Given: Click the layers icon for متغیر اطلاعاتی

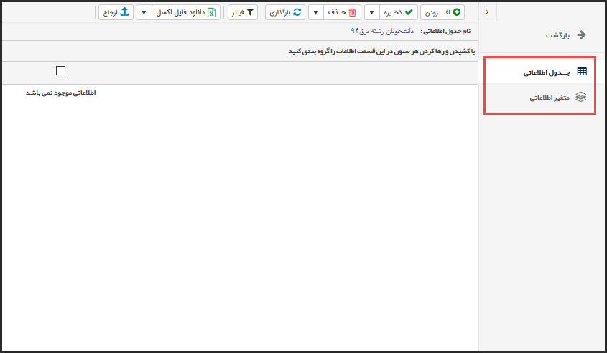Looking at the screenshot, I should click(x=582, y=98).
